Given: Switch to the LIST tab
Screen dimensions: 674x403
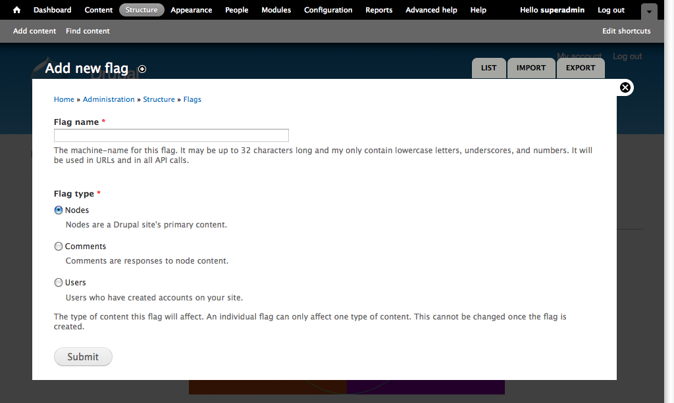Looking at the screenshot, I should click(x=488, y=68).
